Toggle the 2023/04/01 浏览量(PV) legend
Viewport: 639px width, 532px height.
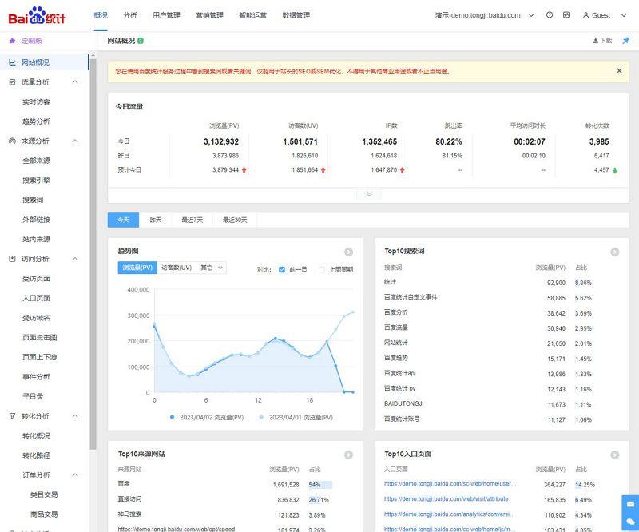pyautogui.click(x=296, y=418)
